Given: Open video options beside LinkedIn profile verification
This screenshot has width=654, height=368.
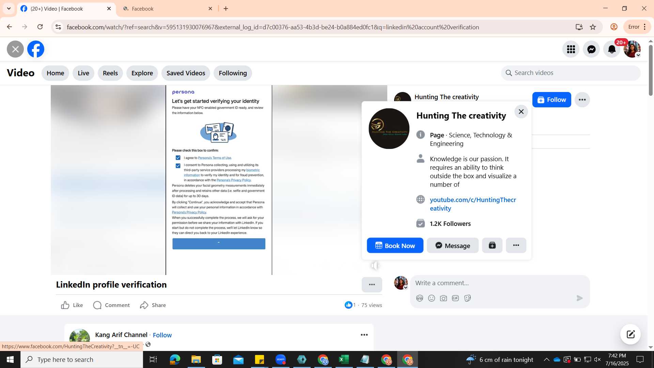Looking at the screenshot, I should (372, 285).
